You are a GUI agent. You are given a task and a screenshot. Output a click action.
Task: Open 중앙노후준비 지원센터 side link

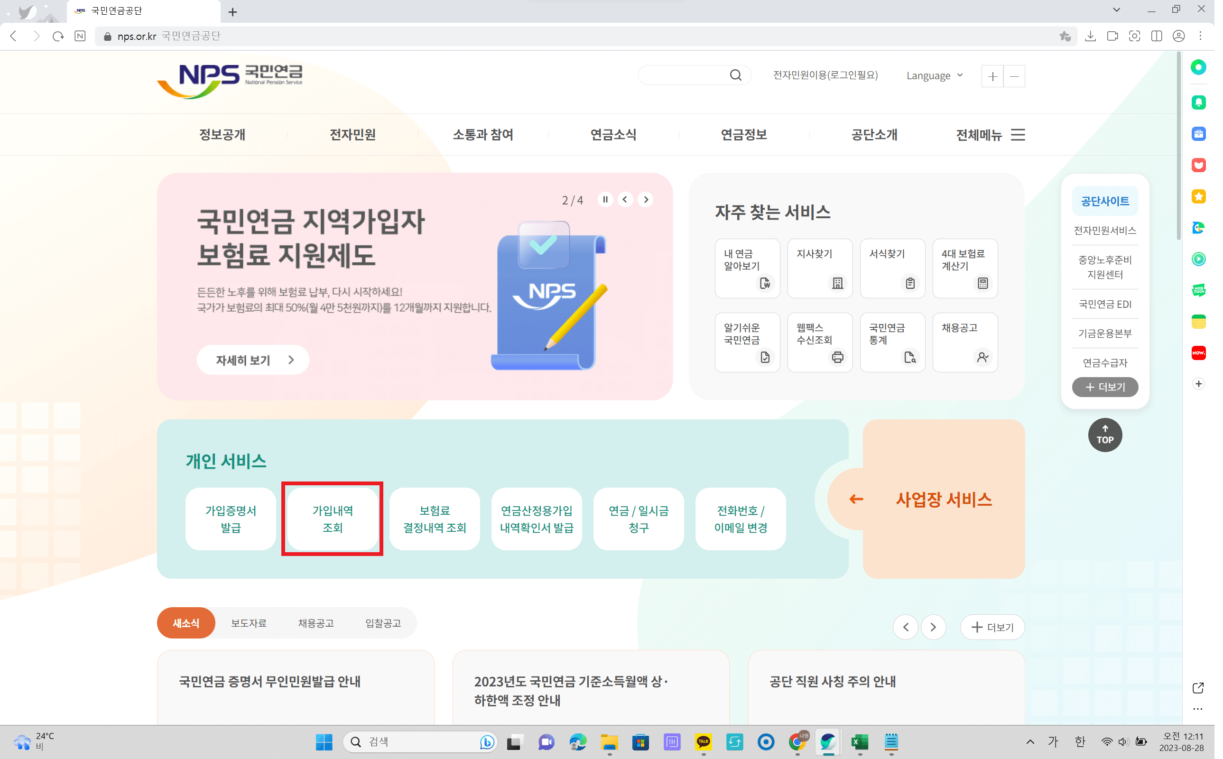tap(1104, 267)
